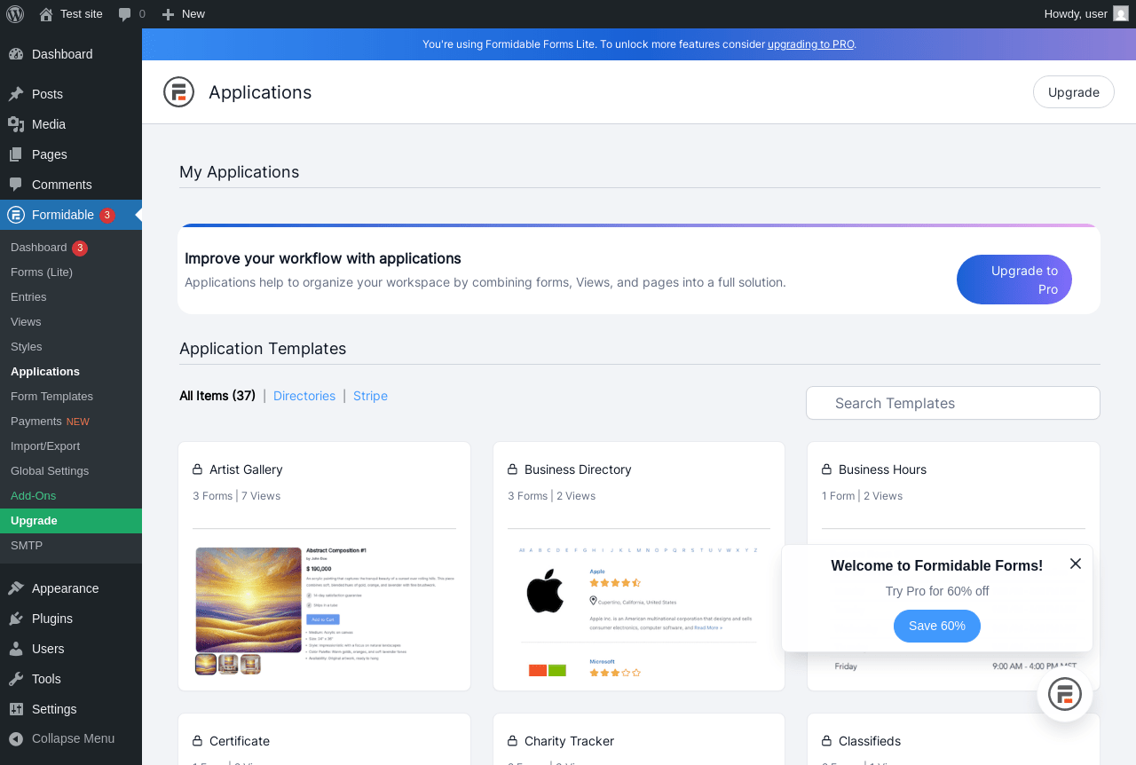Open the Business Directory template title
The image size is (1136, 765).
click(578, 469)
